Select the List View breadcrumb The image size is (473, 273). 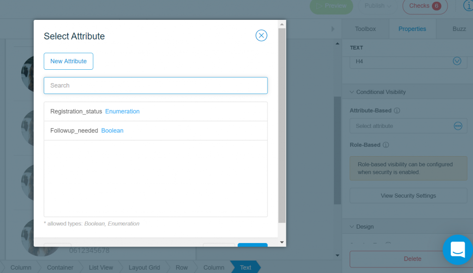101,267
